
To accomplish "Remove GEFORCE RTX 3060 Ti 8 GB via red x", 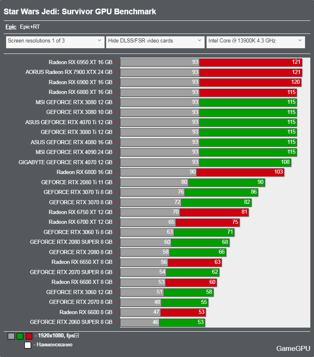I will coord(116,233).
